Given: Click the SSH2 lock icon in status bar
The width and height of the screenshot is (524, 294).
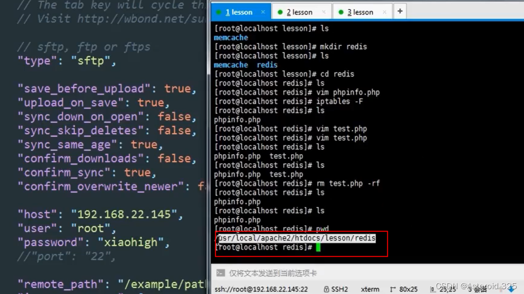Looking at the screenshot, I should tap(326, 289).
